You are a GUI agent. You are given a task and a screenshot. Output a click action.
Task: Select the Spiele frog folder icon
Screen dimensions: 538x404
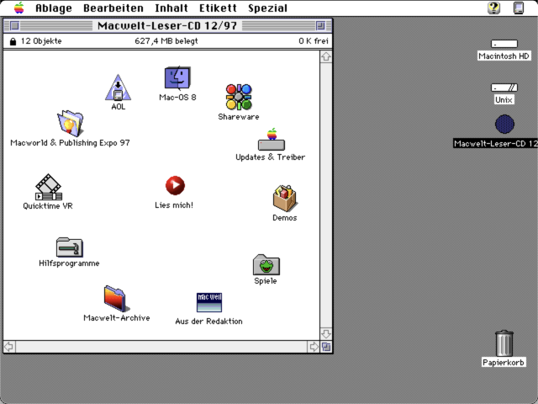266,265
